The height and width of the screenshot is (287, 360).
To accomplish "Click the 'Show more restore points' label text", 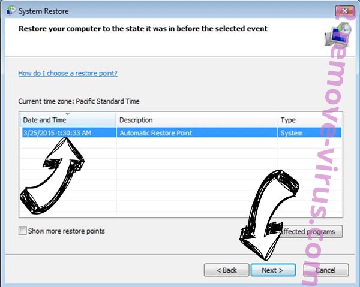I will coord(67,231).
